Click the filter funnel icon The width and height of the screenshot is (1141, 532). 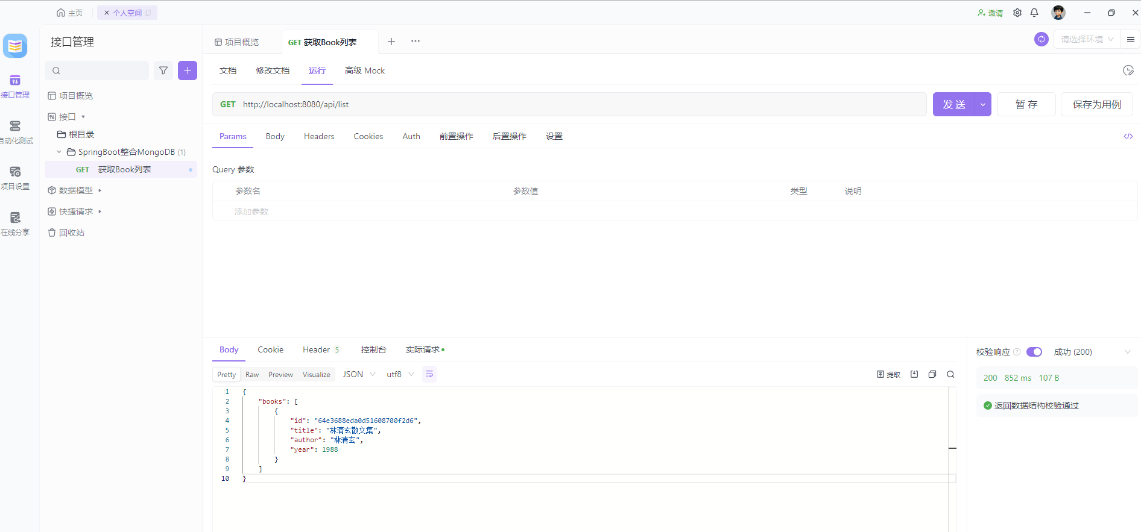163,70
